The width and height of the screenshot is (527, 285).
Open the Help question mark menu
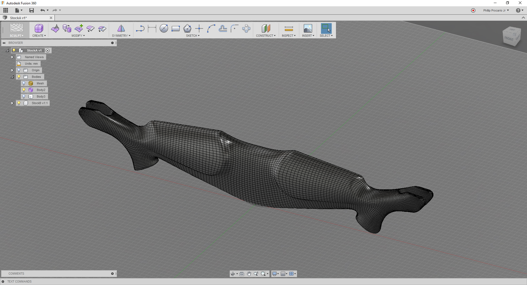pyautogui.click(x=519, y=10)
